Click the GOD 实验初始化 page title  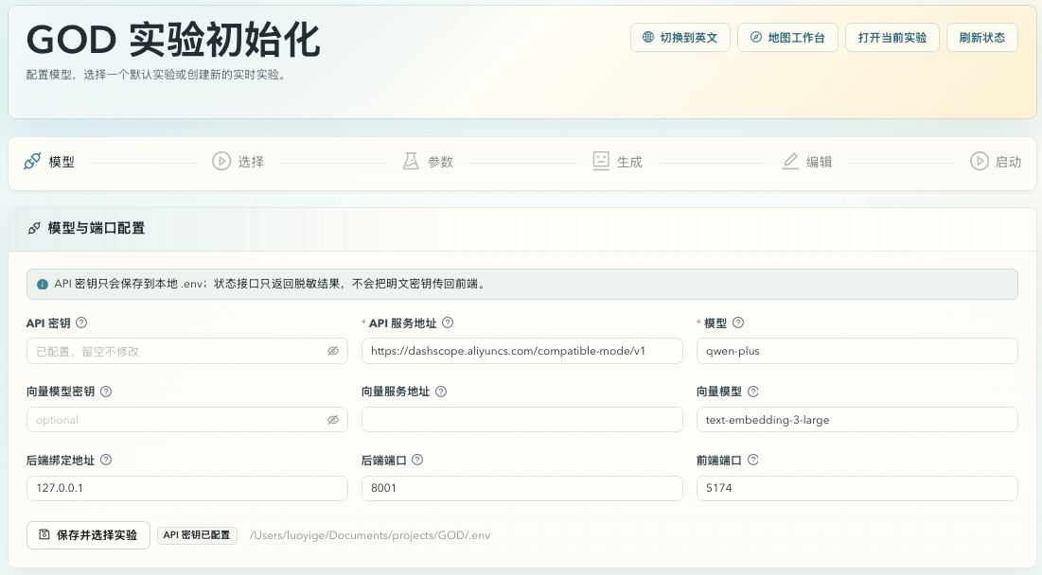(173, 40)
